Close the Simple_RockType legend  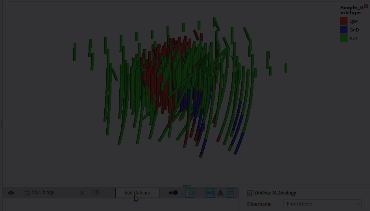(366, 6)
